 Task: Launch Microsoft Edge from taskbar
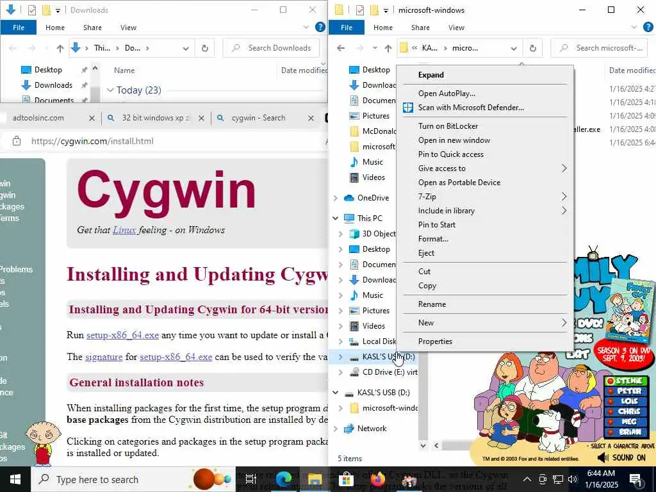pyautogui.click(x=283, y=479)
